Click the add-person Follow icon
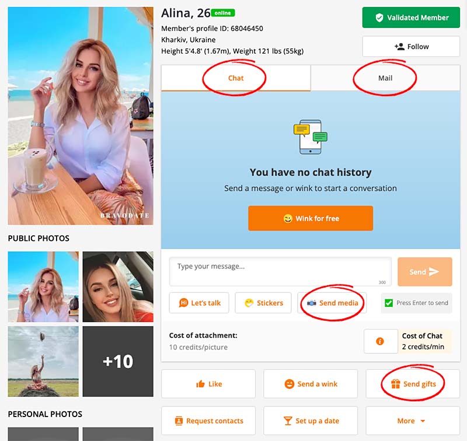 399,47
